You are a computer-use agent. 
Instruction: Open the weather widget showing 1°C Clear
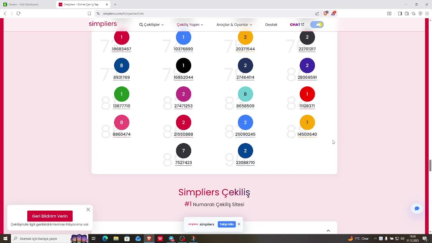click(x=358, y=239)
